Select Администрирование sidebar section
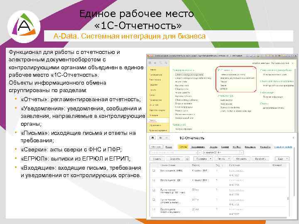This screenshot has width=299, height=224. (158, 130)
